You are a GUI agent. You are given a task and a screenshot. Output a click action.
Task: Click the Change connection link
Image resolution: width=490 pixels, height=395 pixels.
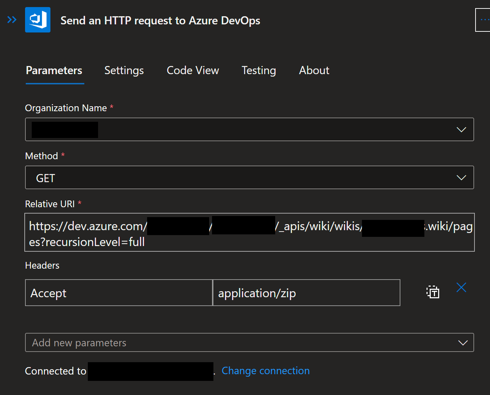point(265,371)
